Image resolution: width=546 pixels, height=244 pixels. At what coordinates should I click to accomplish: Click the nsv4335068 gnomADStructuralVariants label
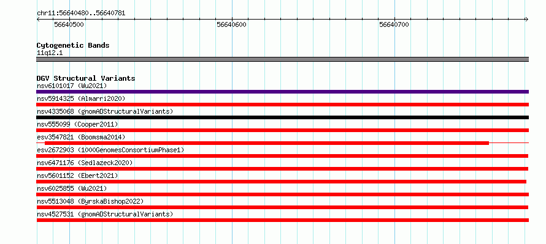point(105,111)
